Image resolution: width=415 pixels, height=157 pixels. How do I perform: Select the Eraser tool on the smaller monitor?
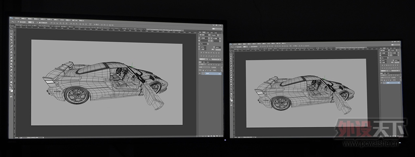point(231,75)
